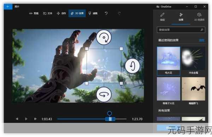
Task: Switch to the Effects (效果) tab
Action: click(x=181, y=17)
